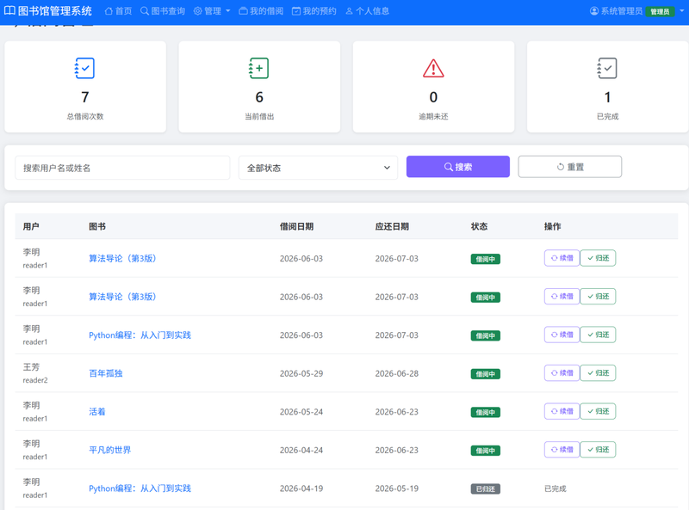The width and height of the screenshot is (689, 510).
Task: Open first 算法导论（第3版）book link
Action: pyautogui.click(x=122, y=259)
